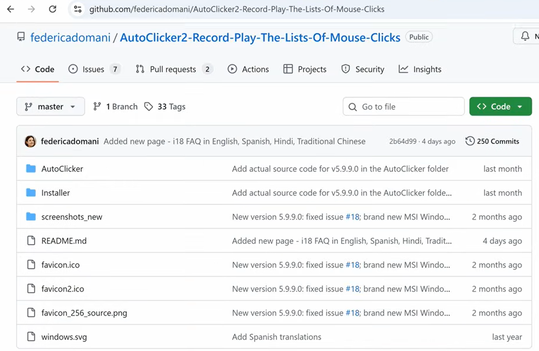Click the notifications bell icon
The width and height of the screenshot is (539, 351).
525,36
